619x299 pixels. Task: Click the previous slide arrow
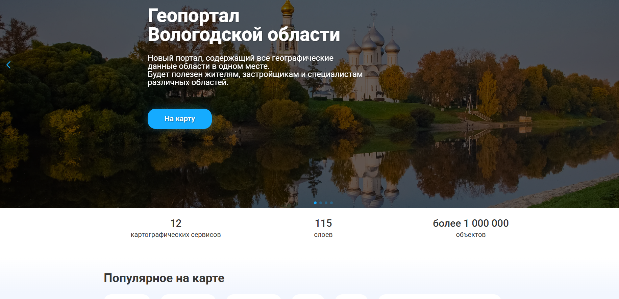click(8, 65)
